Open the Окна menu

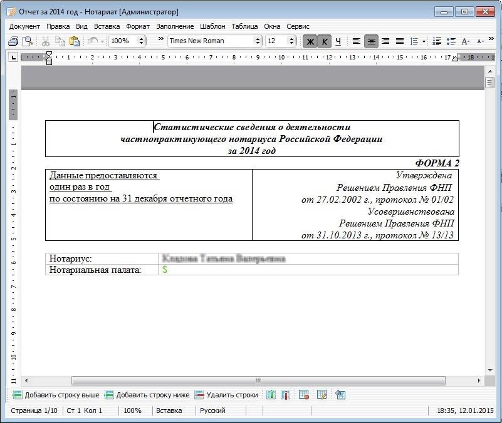pyautogui.click(x=272, y=26)
